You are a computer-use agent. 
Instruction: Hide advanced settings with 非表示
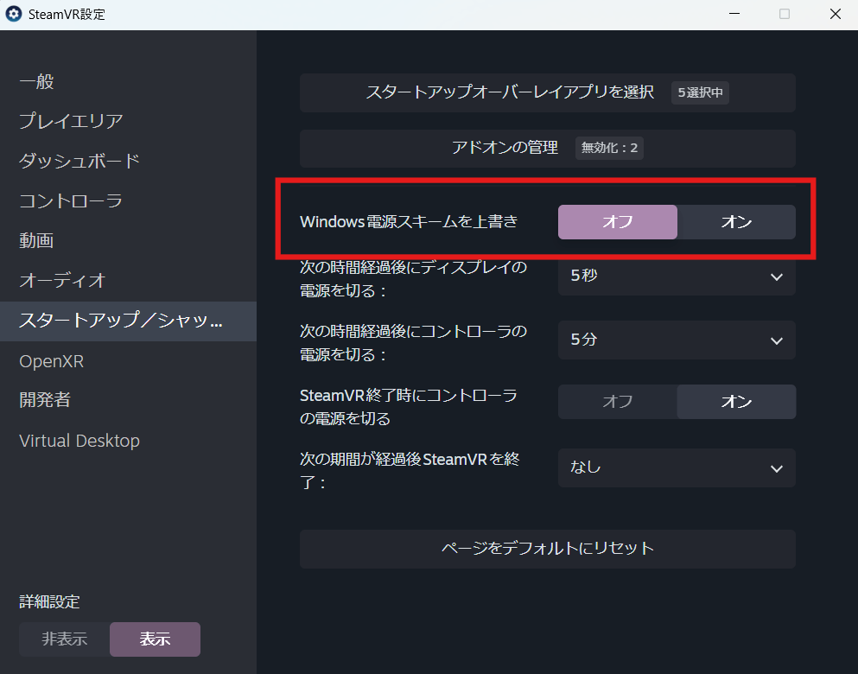[65, 639]
